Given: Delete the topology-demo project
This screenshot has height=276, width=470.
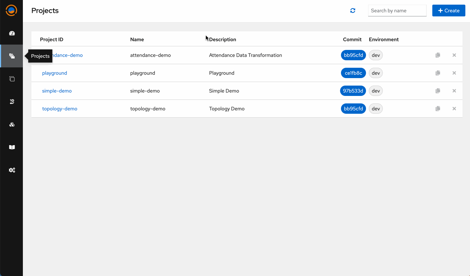Looking at the screenshot, I should click(454, 108).
